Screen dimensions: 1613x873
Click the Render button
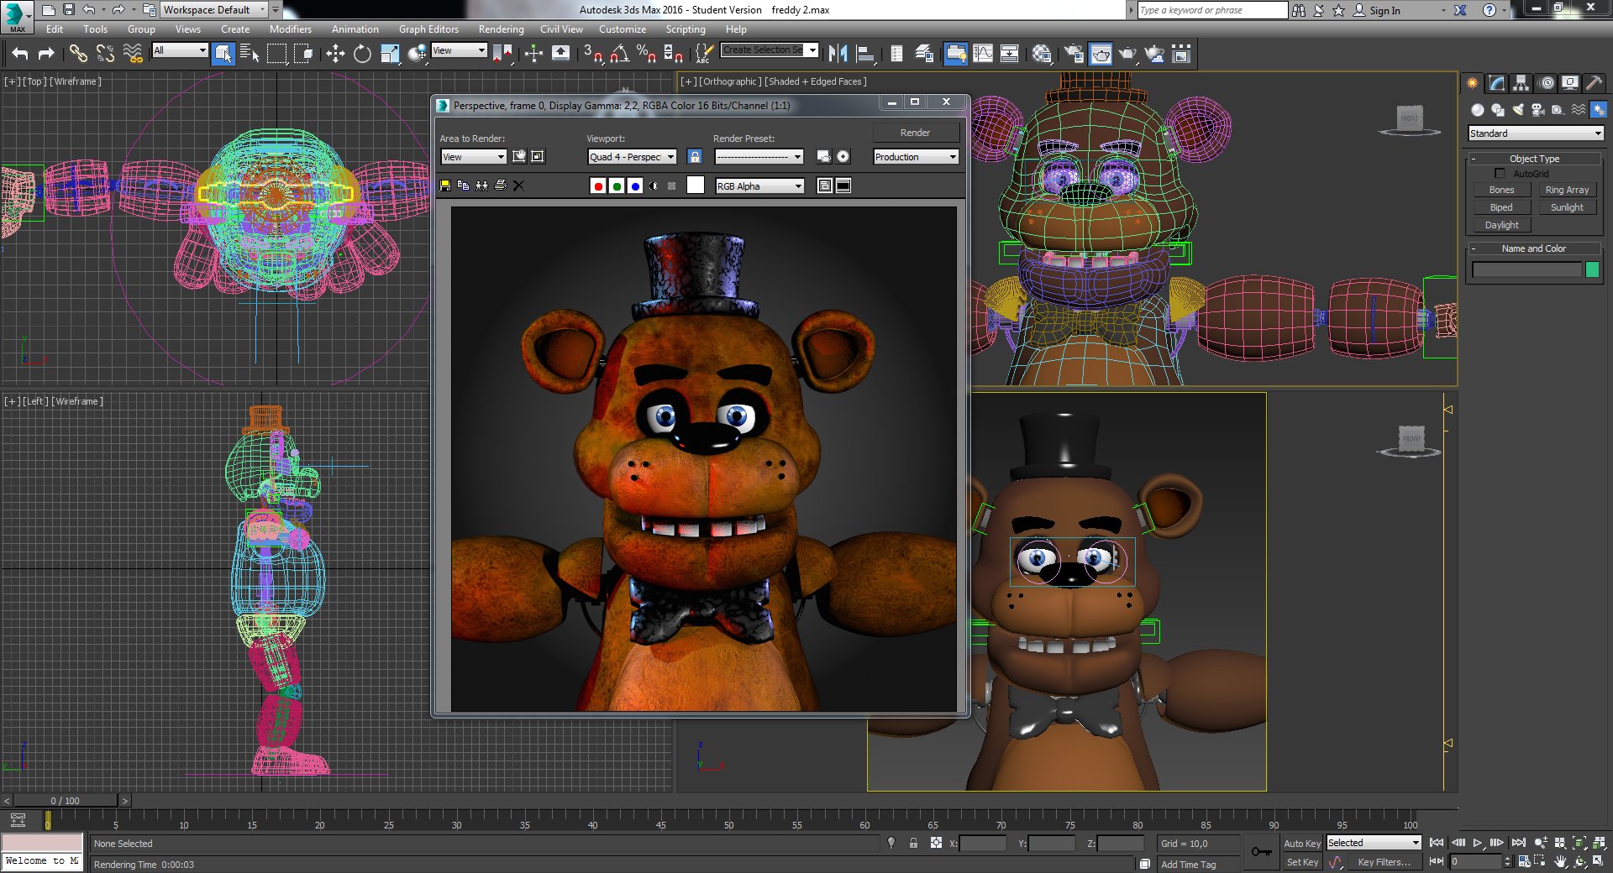[916, 133]
